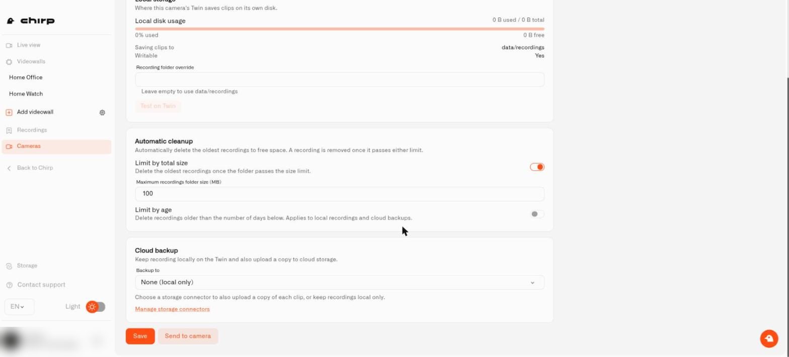Open the Home Watch videowall
The width and height of the screenshot is (789, 357).
(x=26, y=94)
